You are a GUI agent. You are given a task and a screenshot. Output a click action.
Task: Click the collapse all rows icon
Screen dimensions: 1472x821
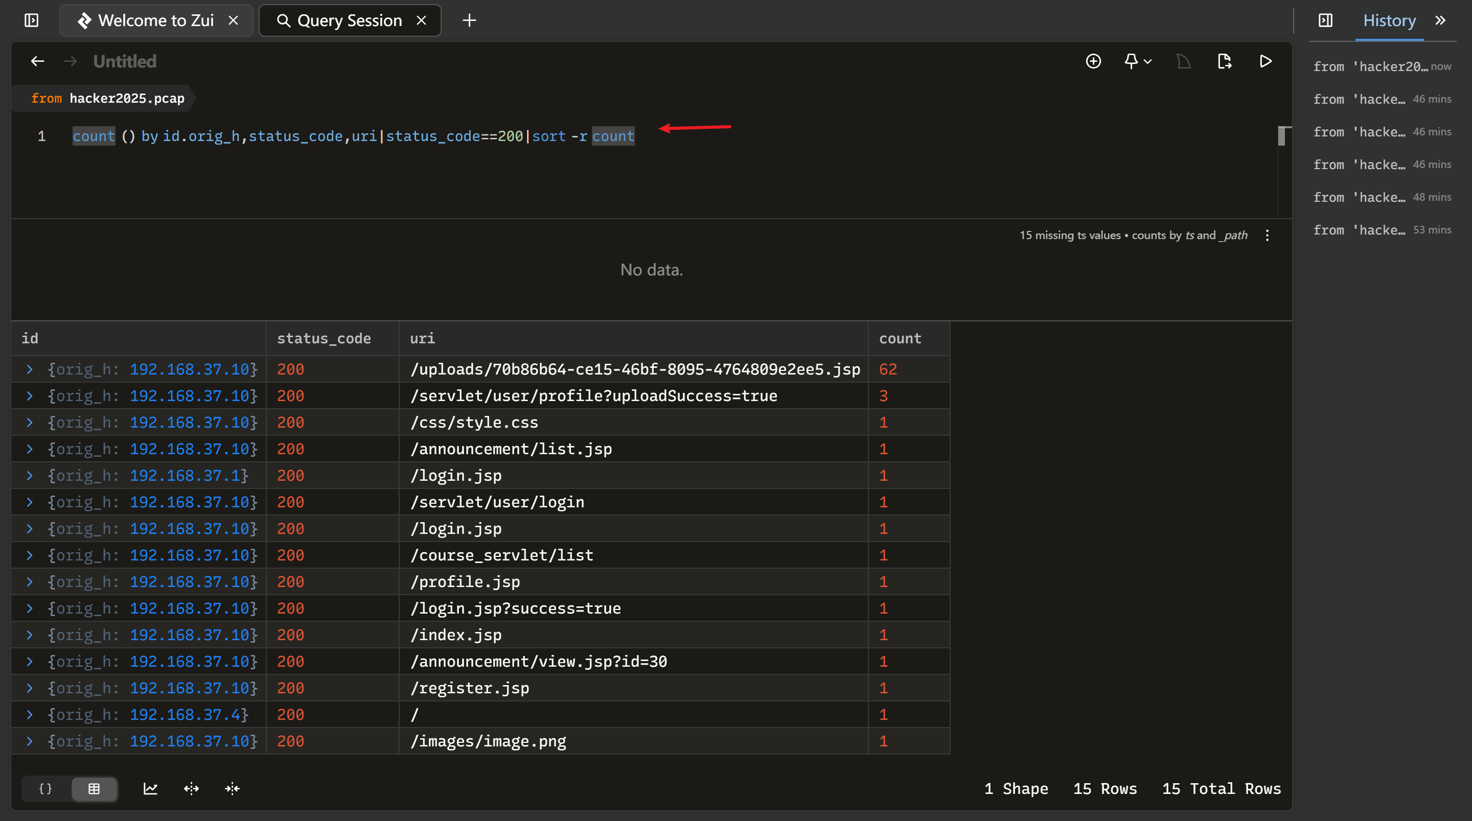click(x=232, y=788)
